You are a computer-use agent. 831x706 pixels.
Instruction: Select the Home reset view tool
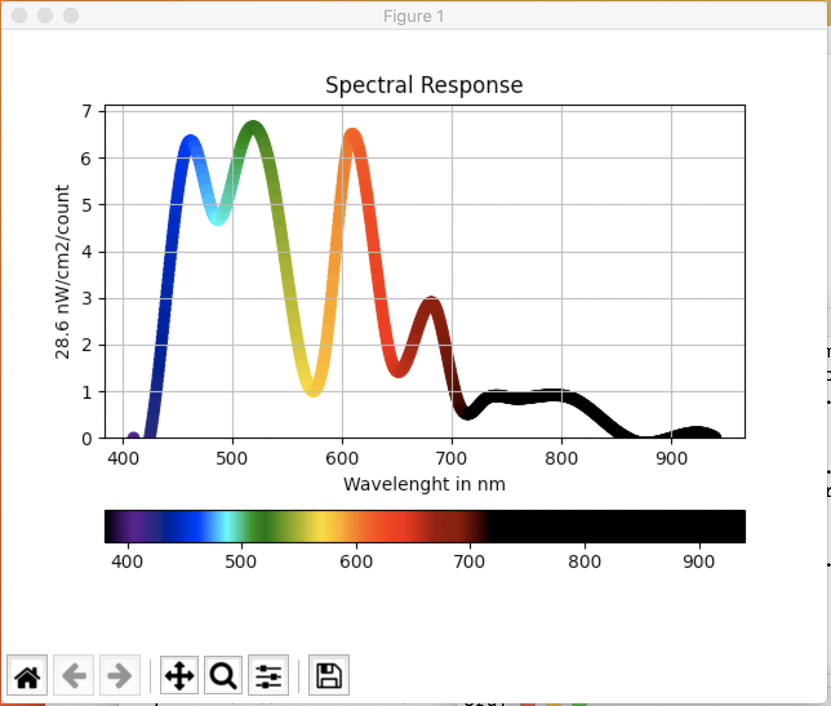pos(26,675)
